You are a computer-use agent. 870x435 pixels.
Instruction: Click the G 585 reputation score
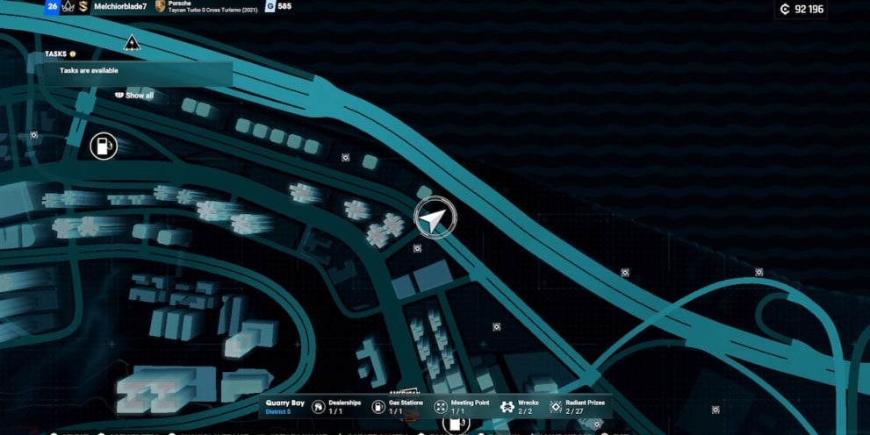tap(278, 7)
